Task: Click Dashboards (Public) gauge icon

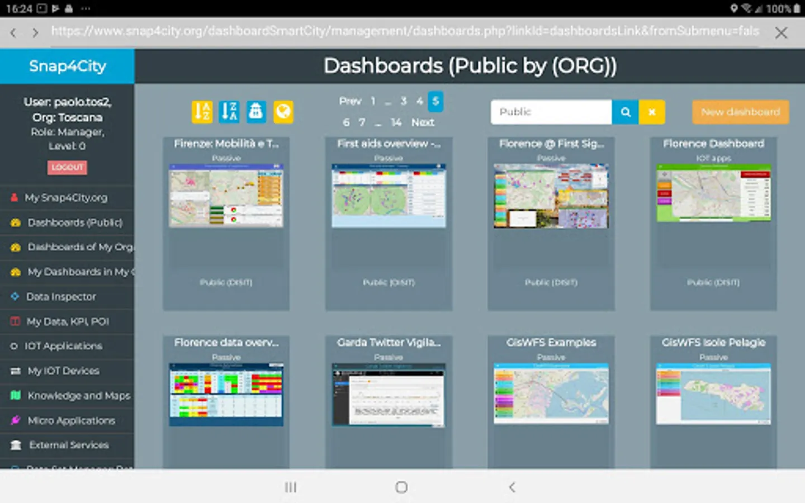Action: 16,222
